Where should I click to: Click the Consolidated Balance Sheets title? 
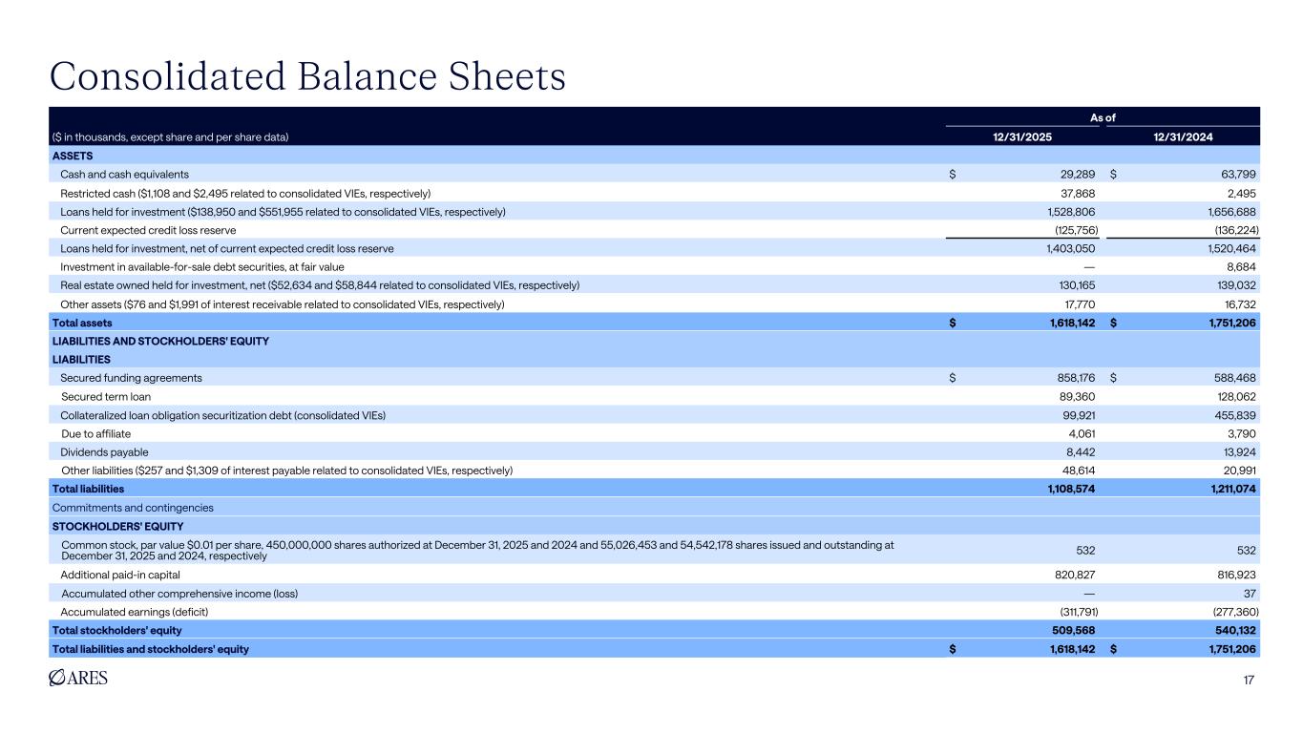[305, 76]
